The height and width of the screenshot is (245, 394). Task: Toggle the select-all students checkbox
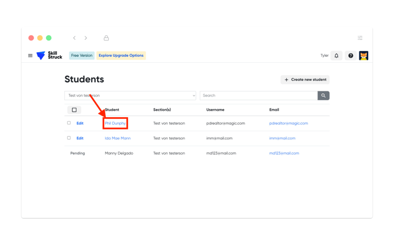74,110
